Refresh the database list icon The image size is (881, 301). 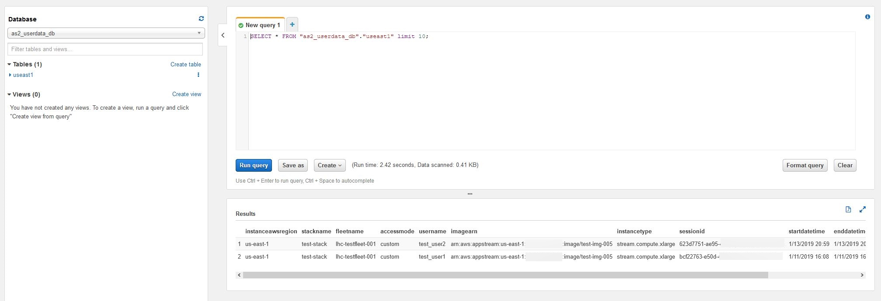point(201,19)
